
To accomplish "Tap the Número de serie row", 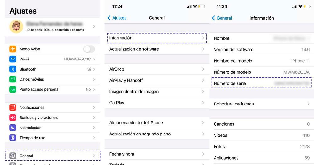I will tap(261, 83).
